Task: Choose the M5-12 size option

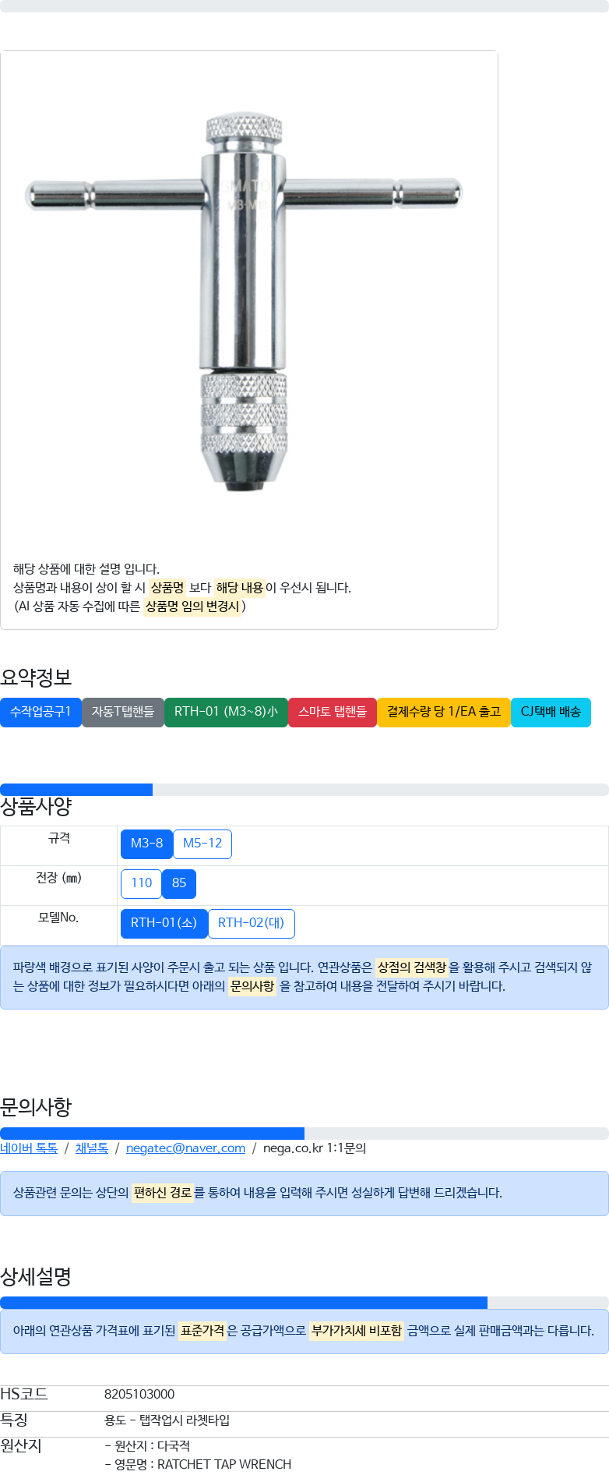Action: (202, 844)
